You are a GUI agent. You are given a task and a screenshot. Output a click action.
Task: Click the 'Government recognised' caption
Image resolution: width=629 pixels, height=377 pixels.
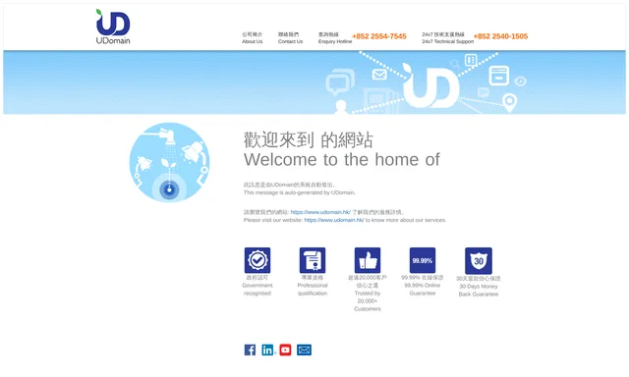point(257,290)
